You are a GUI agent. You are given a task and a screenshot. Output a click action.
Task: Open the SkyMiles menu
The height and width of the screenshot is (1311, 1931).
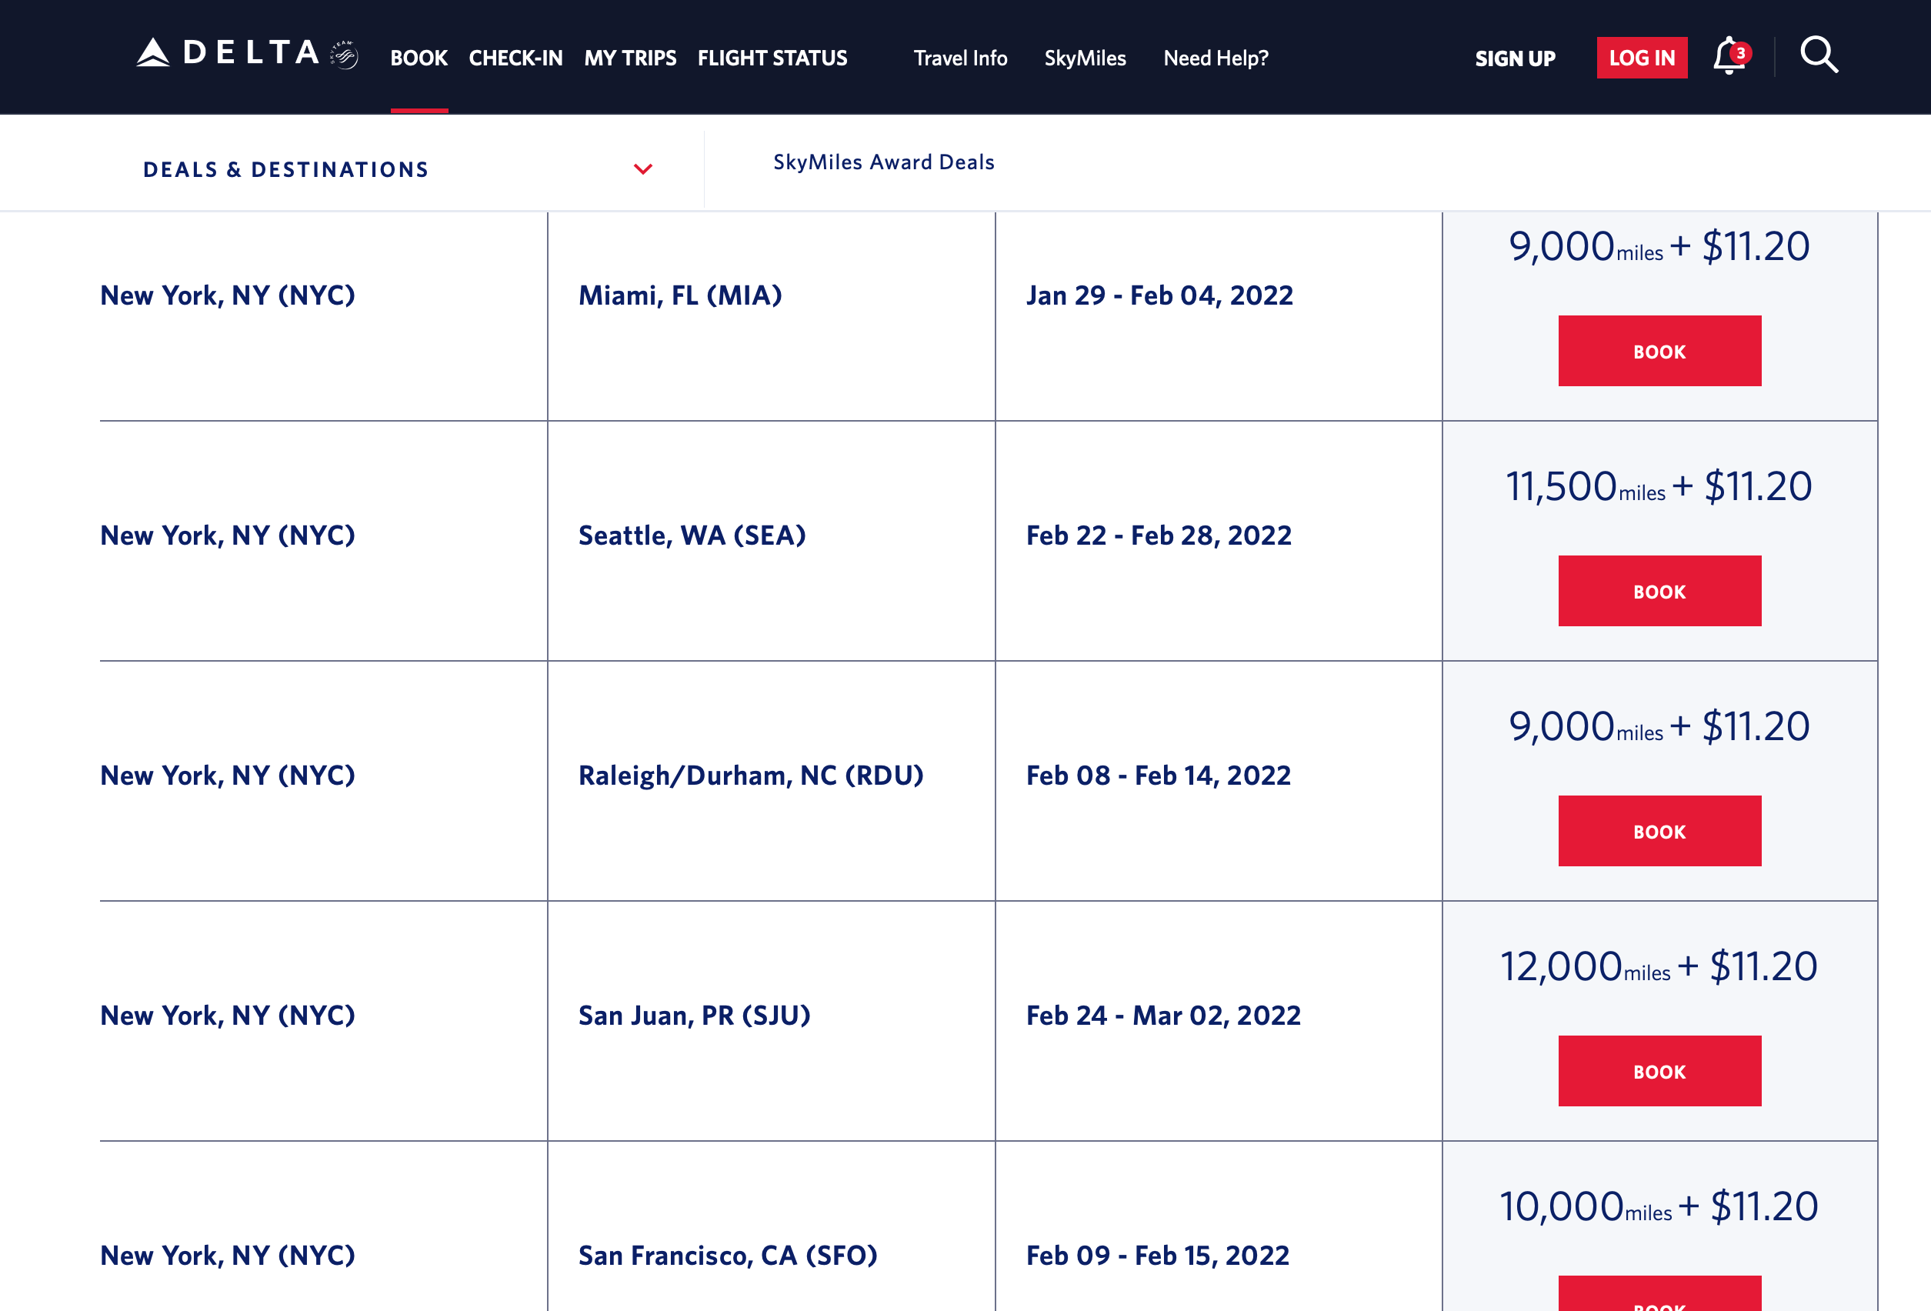tap(1086, 58)
